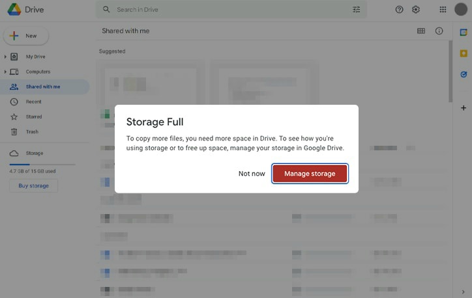Open the Starred section
Image resolution: width=472 pixels, height=298 pixels.
(x=33, y=116)
